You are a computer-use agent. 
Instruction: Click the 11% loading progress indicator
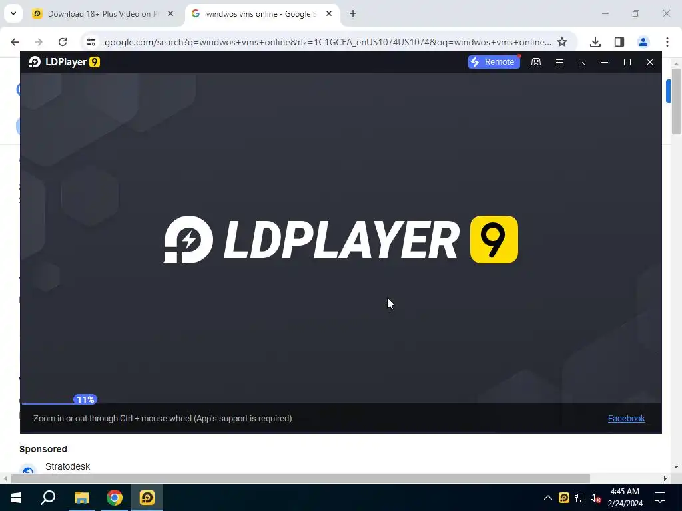pos(85,399)
